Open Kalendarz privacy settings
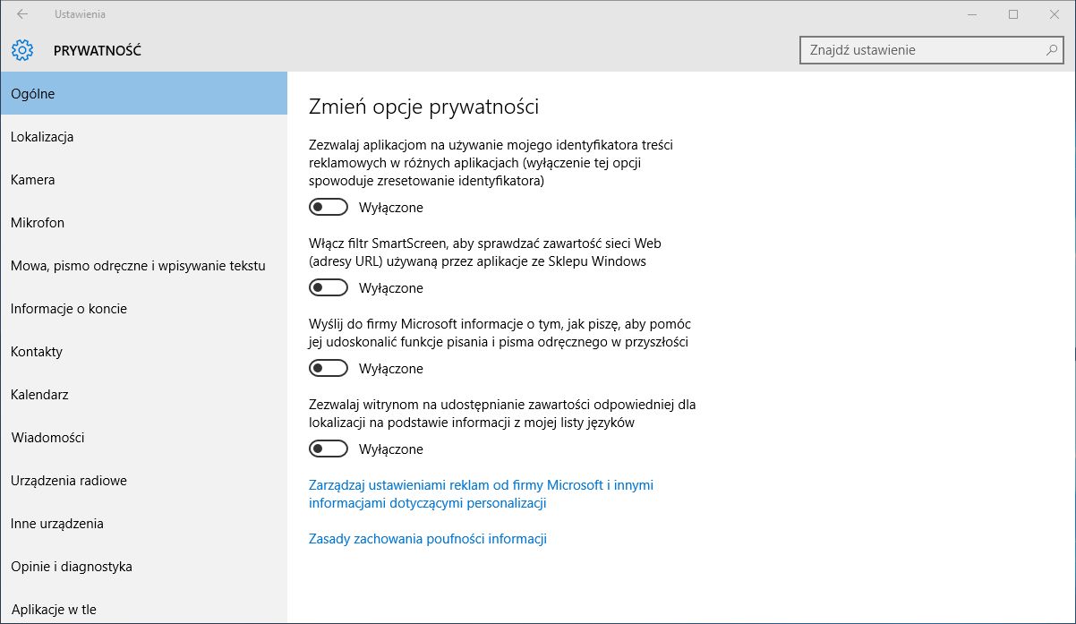Image resolution: width=1076 pixels, height=624 pixels. [39, 395]
